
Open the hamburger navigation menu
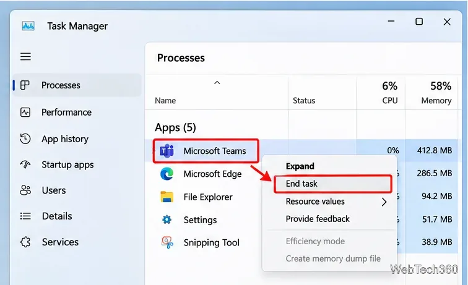25,57
